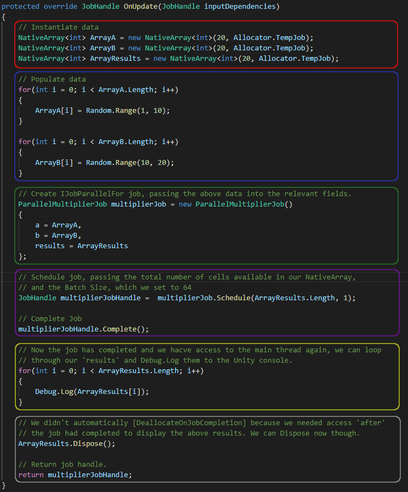The image size is (408, 492).
Task: Click ArrayResults.Length in the third for loop
Action: 139,370
